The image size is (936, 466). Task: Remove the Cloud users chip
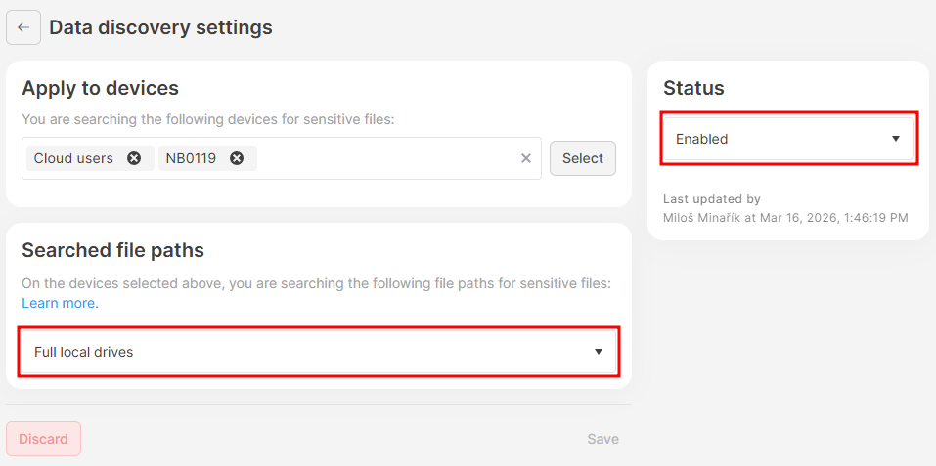(134, 158)
